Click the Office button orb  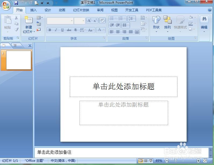point(6,6)
